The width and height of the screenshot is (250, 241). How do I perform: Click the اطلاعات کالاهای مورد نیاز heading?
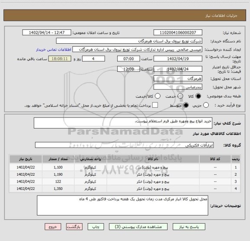click(x=217, y=134)
